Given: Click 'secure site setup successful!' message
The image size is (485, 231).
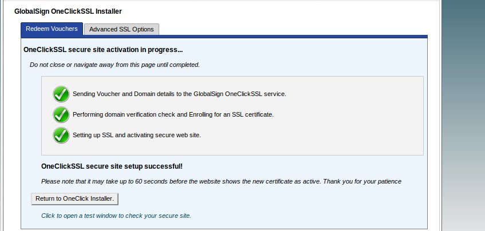Looking at the screenshot, I should point(112,166).
